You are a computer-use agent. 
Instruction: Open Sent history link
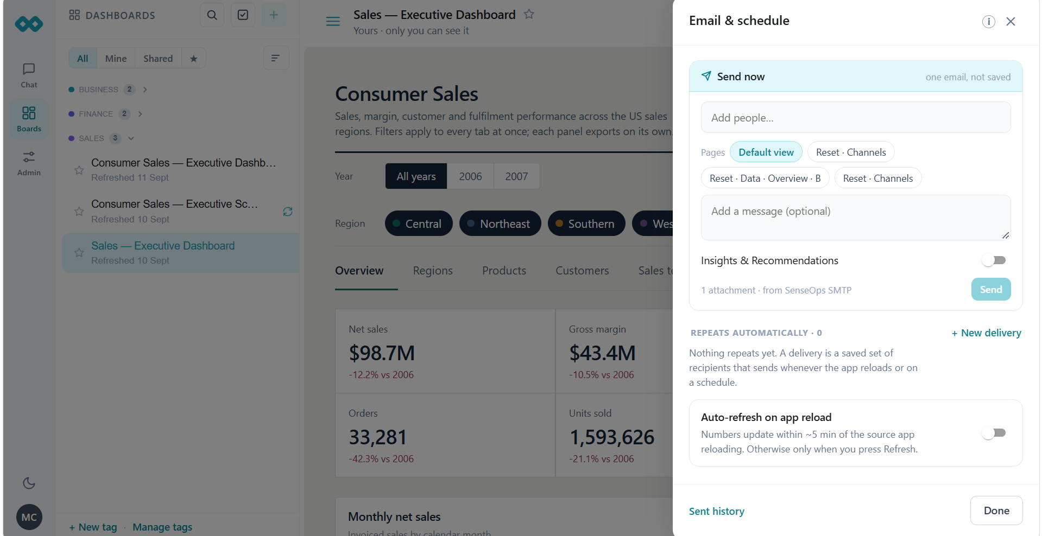click(x=717, y=511)
